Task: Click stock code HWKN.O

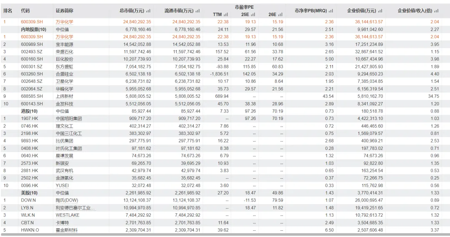Action: point(29,230)
